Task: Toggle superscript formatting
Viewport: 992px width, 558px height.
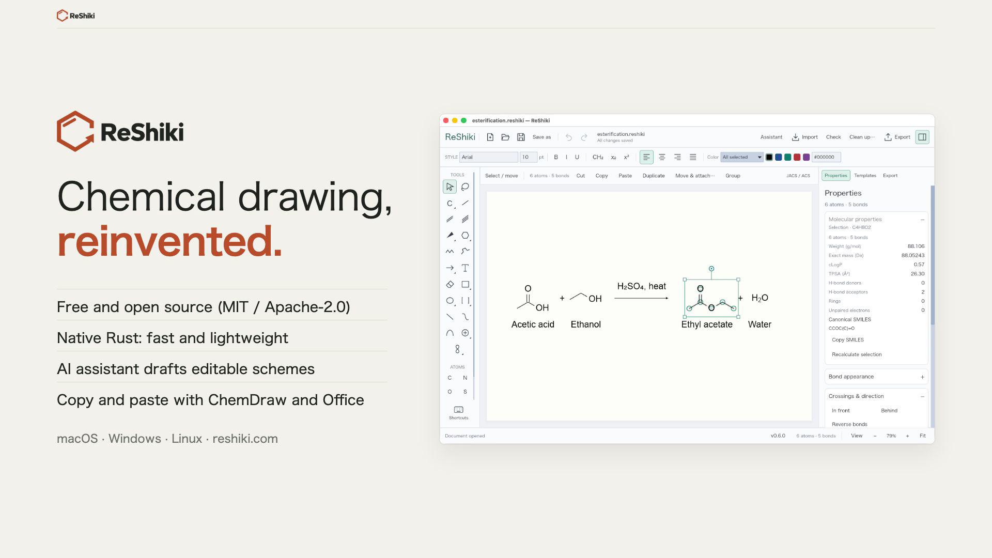Action: [626, 157]
